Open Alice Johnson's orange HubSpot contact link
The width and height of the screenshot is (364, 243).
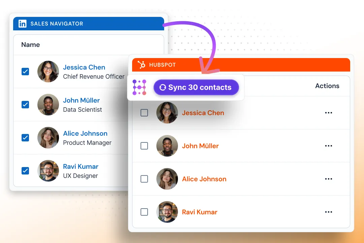click(204, 179)
